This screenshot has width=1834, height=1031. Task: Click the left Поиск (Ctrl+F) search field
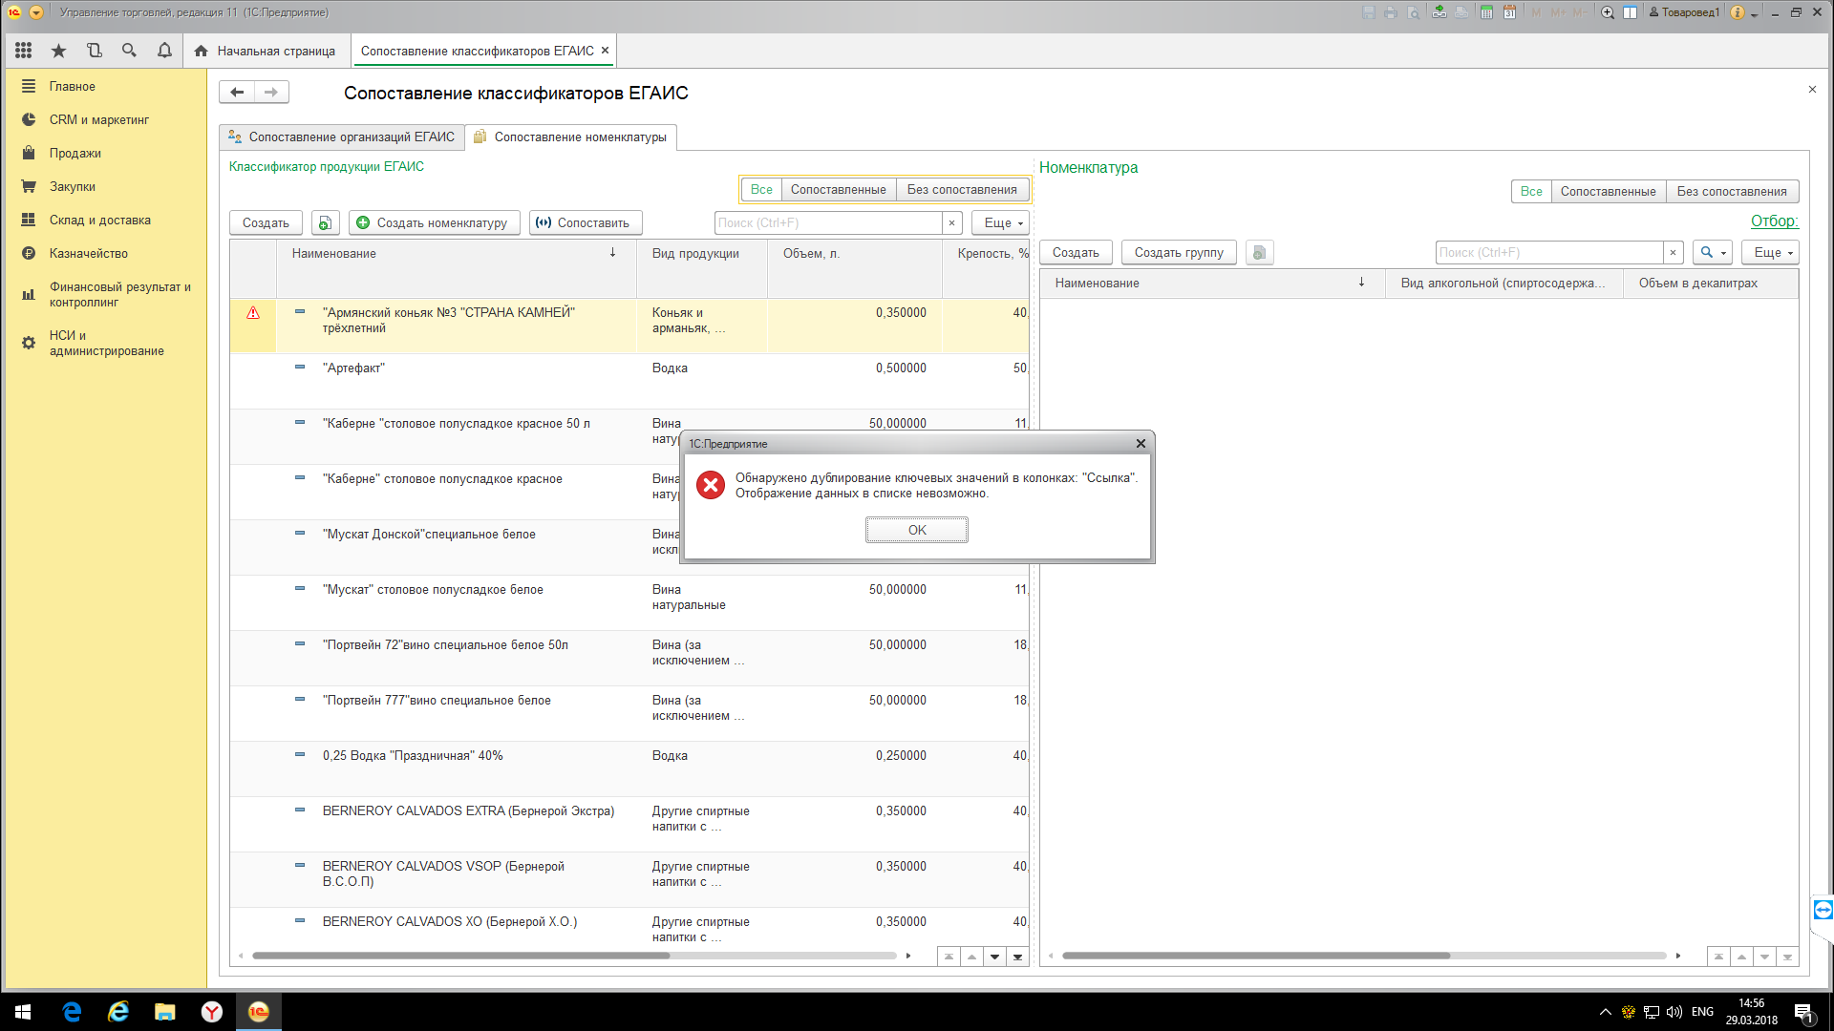pos(828,222)
